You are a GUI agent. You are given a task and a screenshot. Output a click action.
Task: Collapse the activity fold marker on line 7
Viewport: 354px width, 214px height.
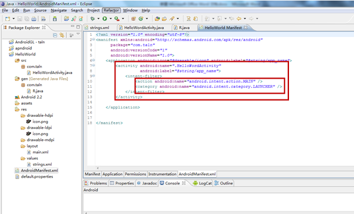tap(93, 65)
